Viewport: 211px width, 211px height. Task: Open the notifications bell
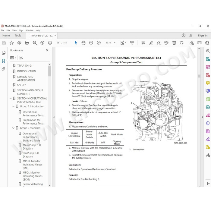point(191,36)
